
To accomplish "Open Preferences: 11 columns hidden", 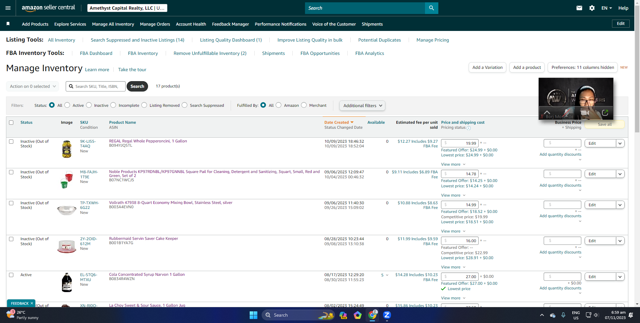I will [x=583, y=68].
